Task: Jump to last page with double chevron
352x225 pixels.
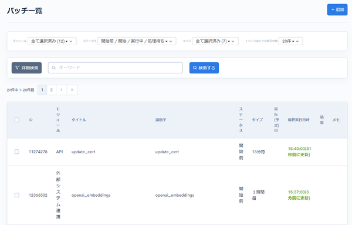Action: (72, 90)
